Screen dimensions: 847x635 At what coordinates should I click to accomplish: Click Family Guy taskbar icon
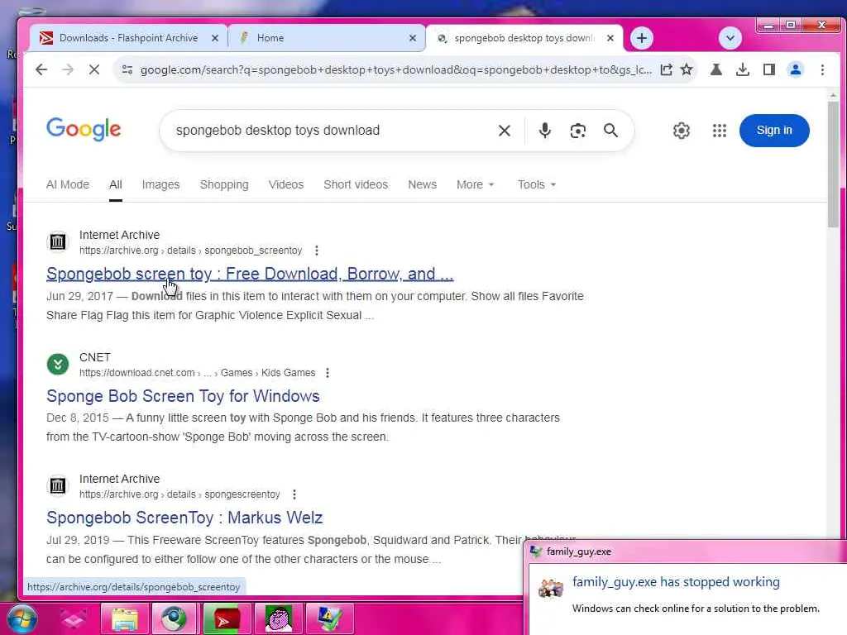pyautogui.click(x=278, y=618)
